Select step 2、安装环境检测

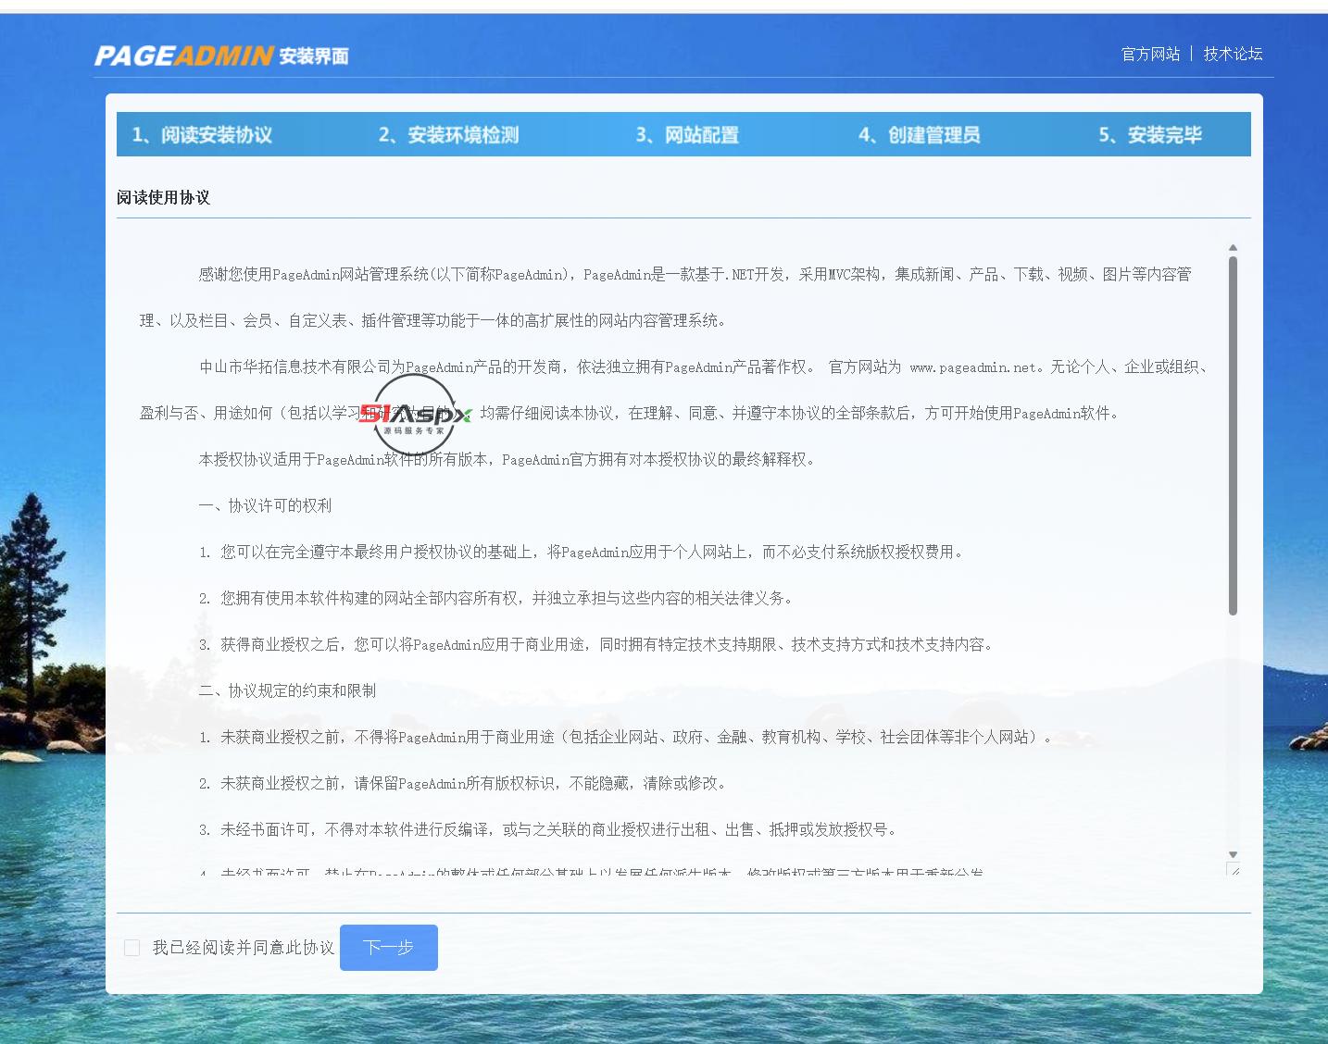(448, 135)
